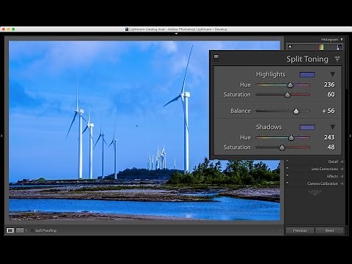352x264 pixels.
Task: Open the Camera Calibration panel header
Action: pyautogui.click(x=323, y=183)
